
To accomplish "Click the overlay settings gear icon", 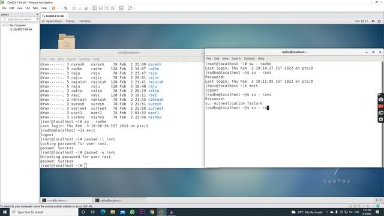I will point(380,119).
